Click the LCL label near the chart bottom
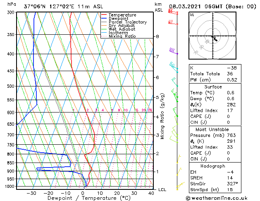 coord(162,189)
